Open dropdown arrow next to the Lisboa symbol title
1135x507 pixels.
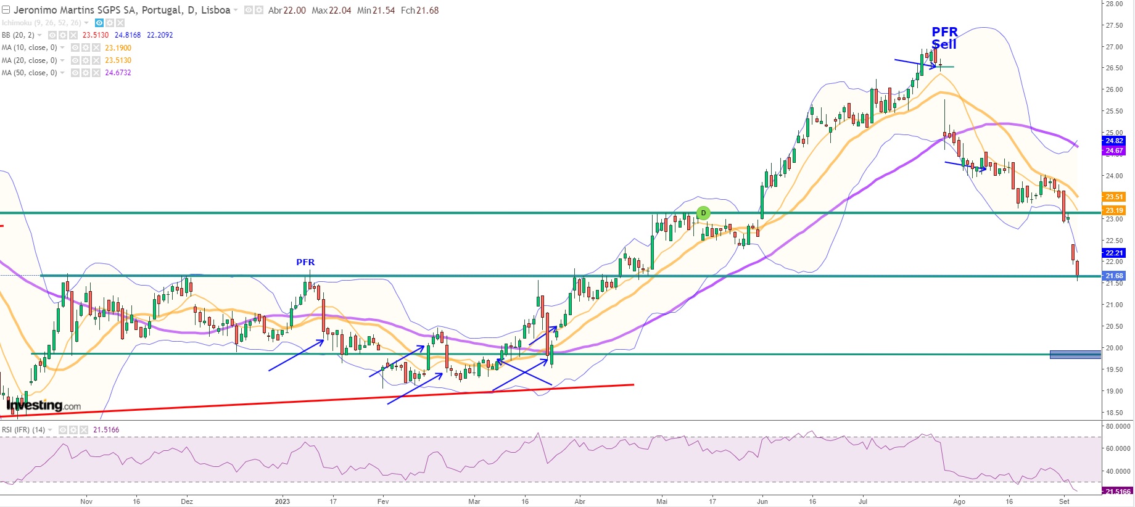[x=236, y=10]
